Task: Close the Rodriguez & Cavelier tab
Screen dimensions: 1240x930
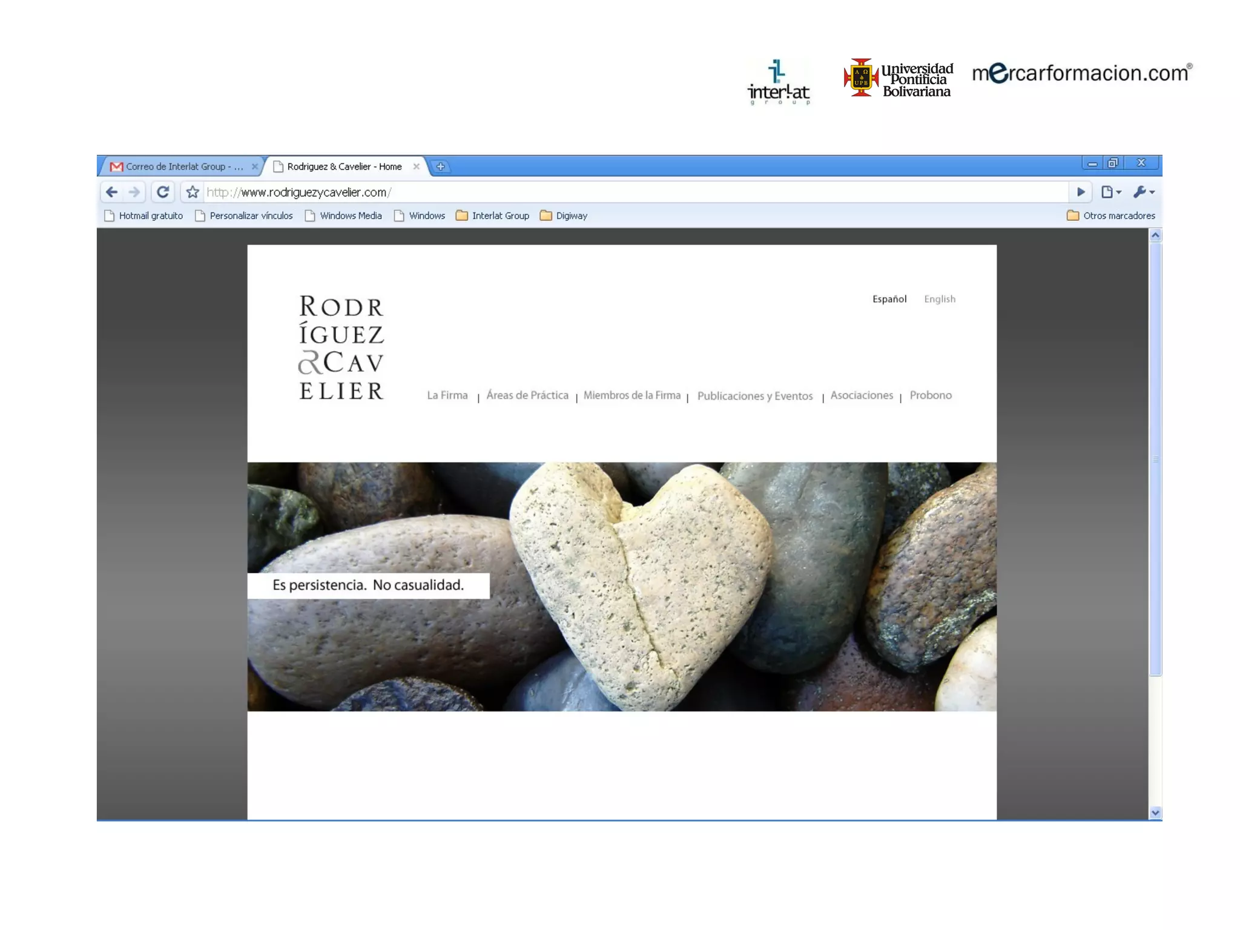Action: coord(417,167)
